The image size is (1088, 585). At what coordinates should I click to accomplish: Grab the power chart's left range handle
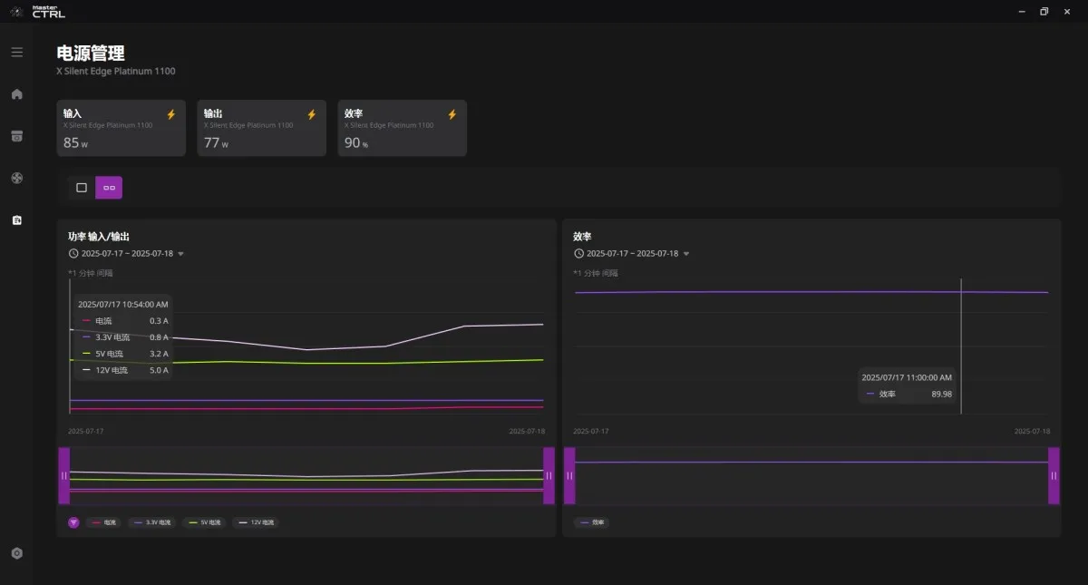click(64, 475)
